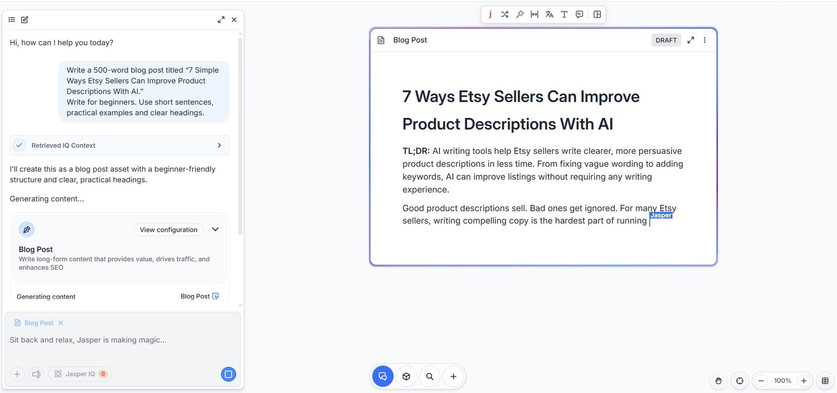Click the layout panel icon in the toolbar

pos(597,15)
